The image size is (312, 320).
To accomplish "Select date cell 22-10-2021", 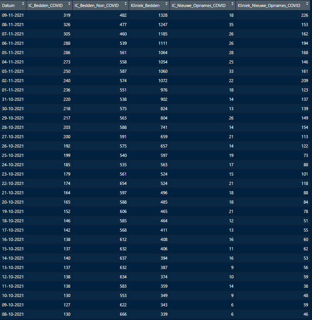I will click(x=13, y=183).
